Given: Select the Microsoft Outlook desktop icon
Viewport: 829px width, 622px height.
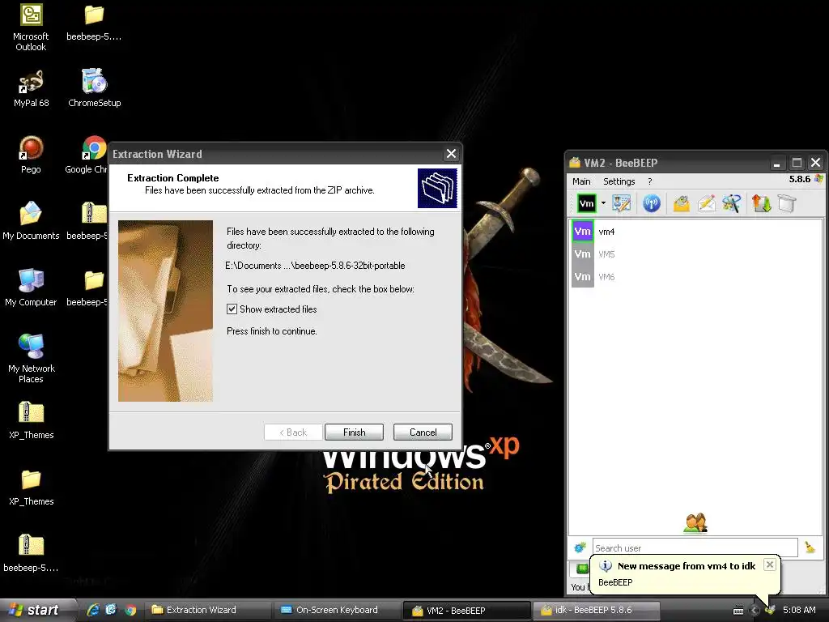Looking at the screenshot, I should coord(31,28).
